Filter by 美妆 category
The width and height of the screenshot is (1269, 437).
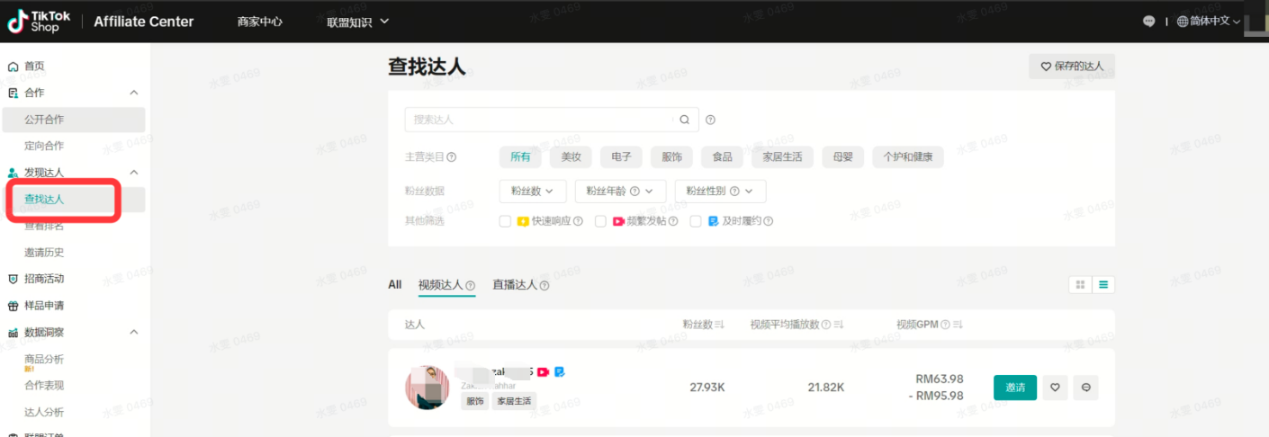point(571,157)
